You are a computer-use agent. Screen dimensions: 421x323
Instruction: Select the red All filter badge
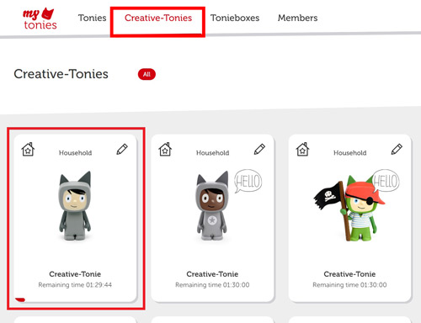pos(147,74)
